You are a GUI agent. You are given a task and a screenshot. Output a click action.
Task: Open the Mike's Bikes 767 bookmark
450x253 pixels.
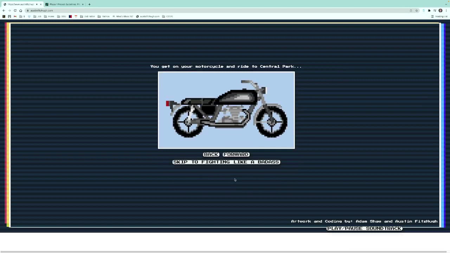coord(123,17)
